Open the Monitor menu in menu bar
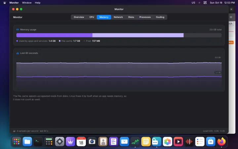 click(14, 3)
